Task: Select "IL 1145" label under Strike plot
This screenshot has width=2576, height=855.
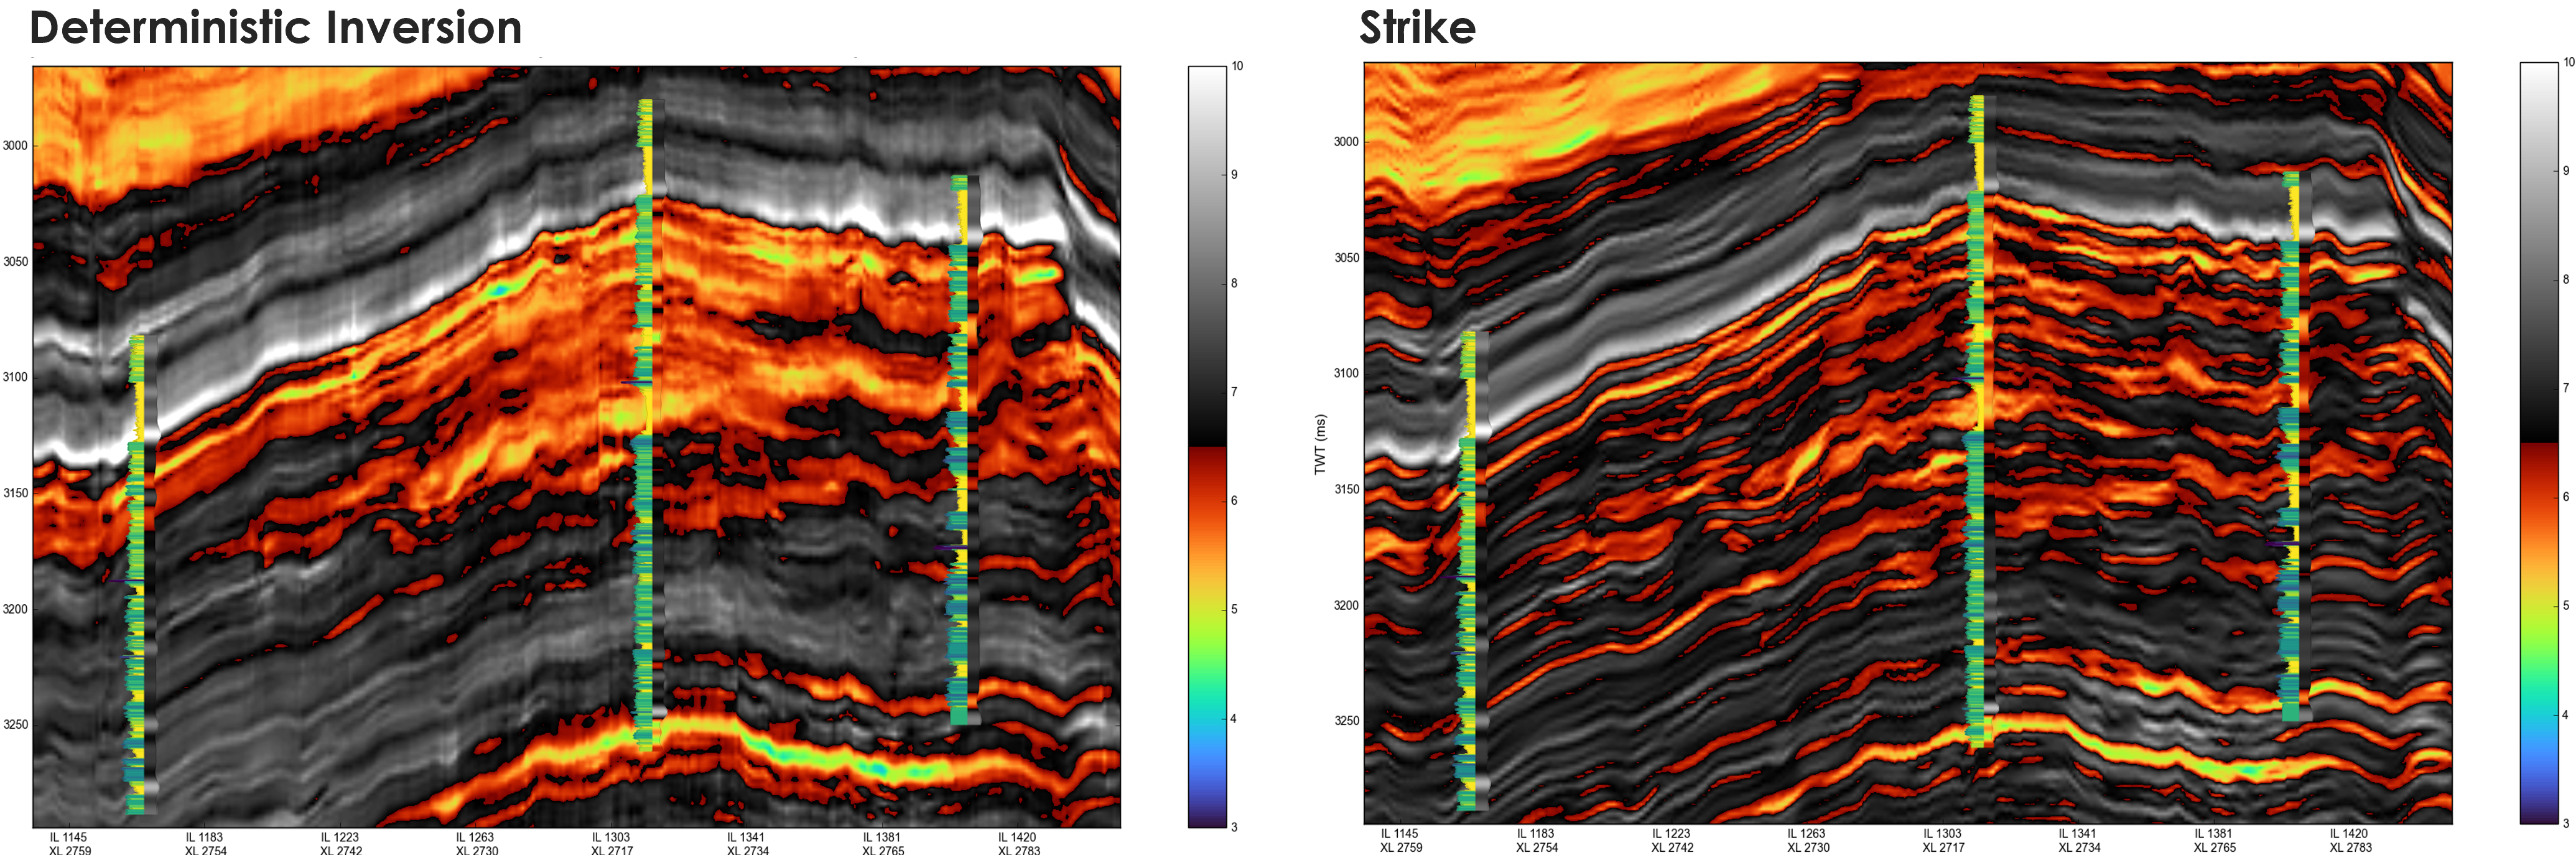Action: [x=1400, y=834]
